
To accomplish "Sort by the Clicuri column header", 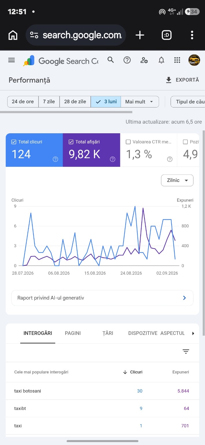I will tap(133, 372).
